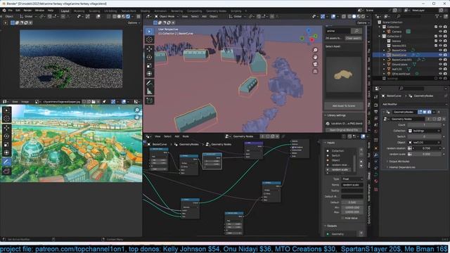Open the Tool properties tab icon
Viewport: 450px width, 253px height.
click(376, 97)
